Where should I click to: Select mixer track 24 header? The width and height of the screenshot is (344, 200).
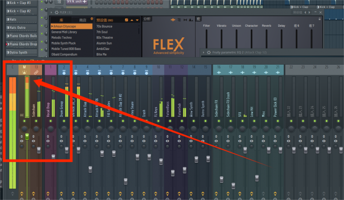[315, 70]
